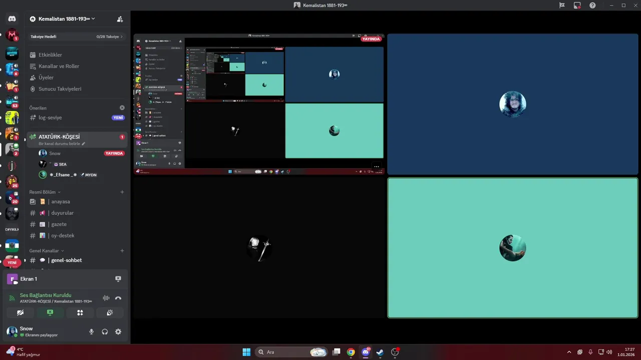The image size is (641, 360).
Task: Click the screen-share status icon in the title bar
Action: (577, 5)
